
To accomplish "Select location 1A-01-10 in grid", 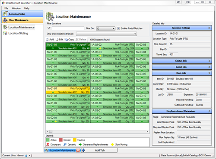I will coord(68,112).
